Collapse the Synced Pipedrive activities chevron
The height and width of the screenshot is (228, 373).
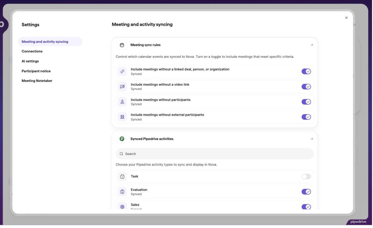tap(312, 139)
